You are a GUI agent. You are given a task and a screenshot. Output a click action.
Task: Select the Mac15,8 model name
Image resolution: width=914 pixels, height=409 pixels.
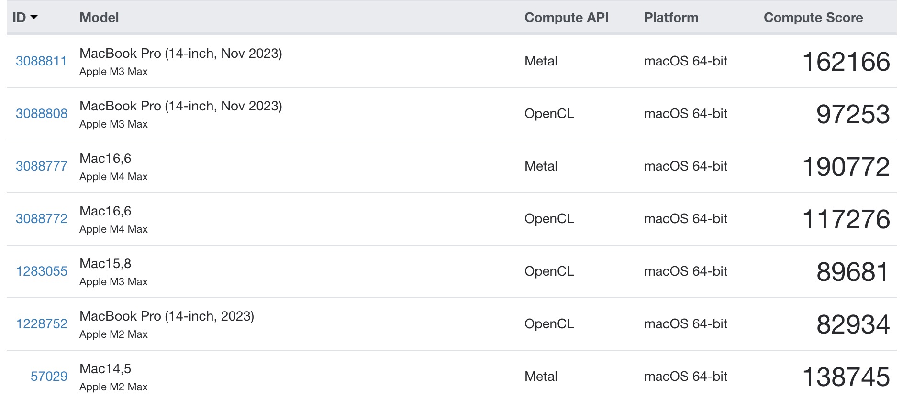(x=105, y=264)
